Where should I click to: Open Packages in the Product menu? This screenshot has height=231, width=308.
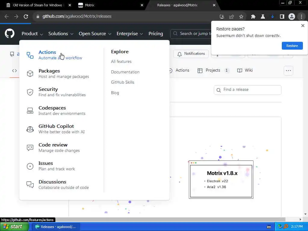[64, 73]
